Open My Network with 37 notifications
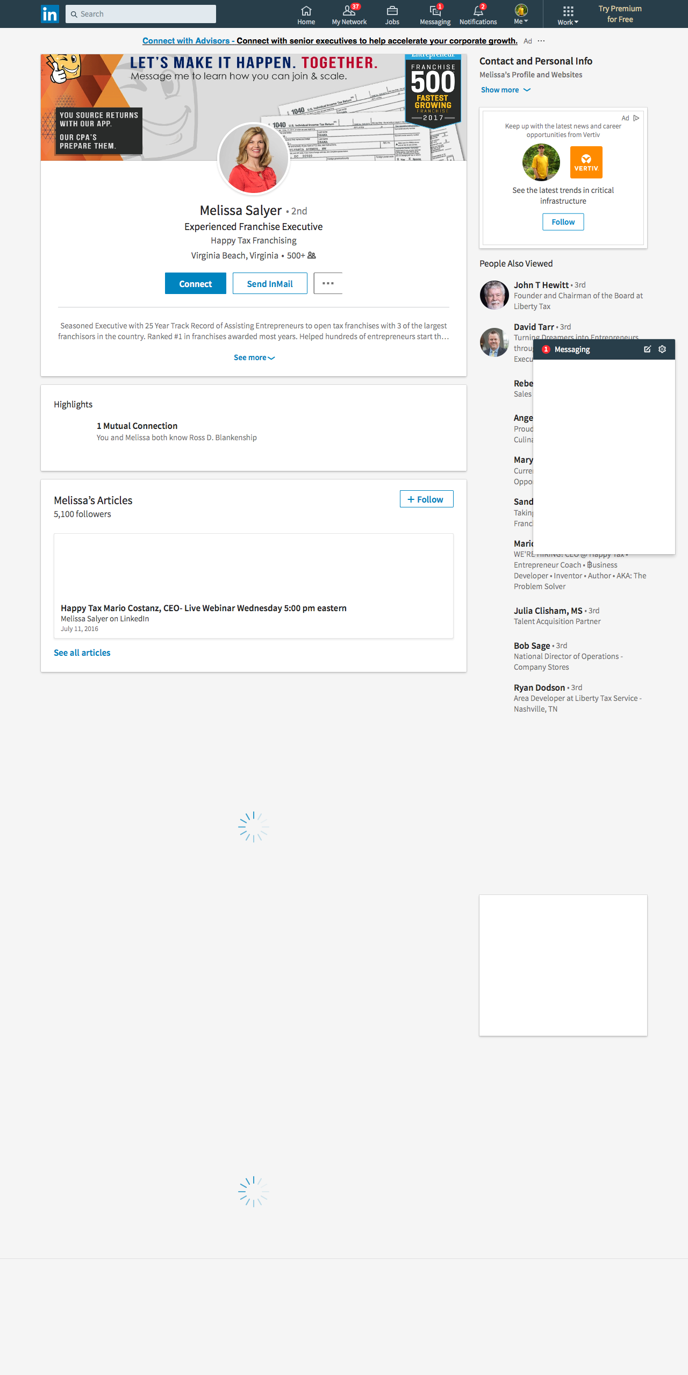 click(x=349, y=15)
